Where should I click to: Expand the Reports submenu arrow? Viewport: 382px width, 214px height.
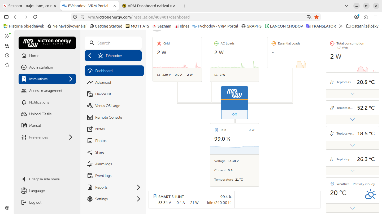[138, 187]
